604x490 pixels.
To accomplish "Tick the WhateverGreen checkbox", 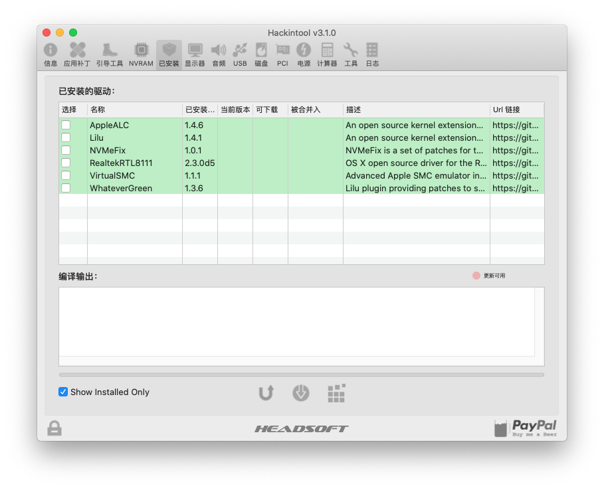I will [66, 188].
